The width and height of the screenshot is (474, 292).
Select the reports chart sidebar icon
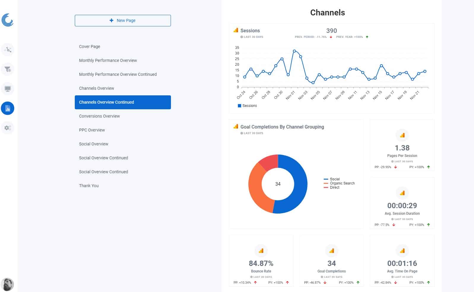(8, 108)
